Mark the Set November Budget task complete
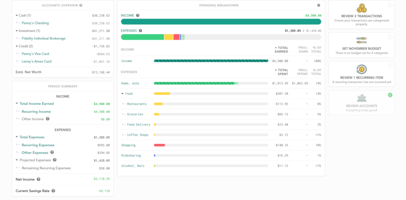This screenshot has width=406, height=200. (x=390, y=37)
